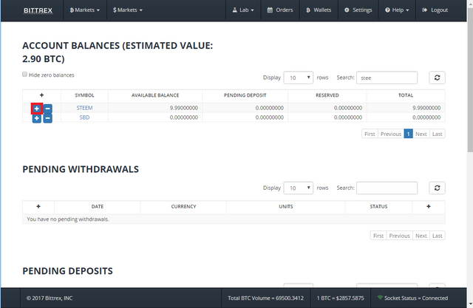Open the Wallets page
Image resolution: width=473 pixels, height=308 pixels.
319,10
